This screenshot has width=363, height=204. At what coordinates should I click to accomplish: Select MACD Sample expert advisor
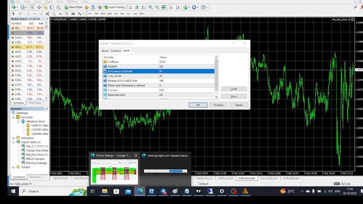point(35,159)
